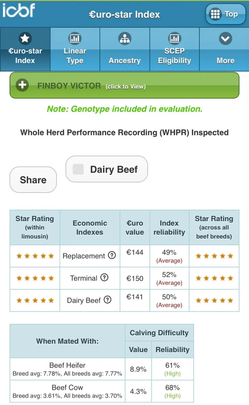Screen dimensions: 249x405
Task: Select the €uro-star Index star icon
Action: pos(25,38)
